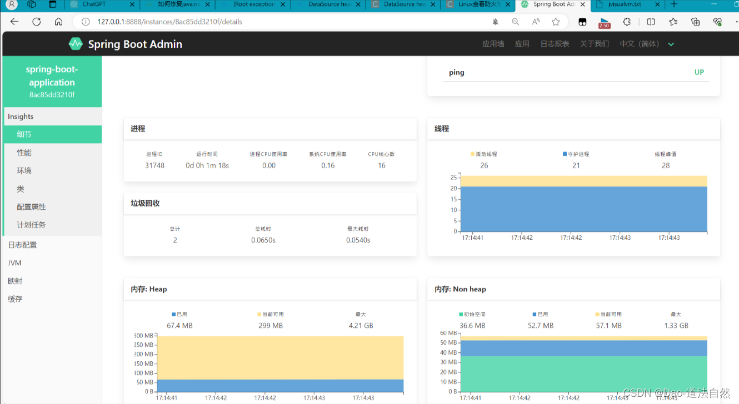Click the CPU core count value 16

coord(382,165)
